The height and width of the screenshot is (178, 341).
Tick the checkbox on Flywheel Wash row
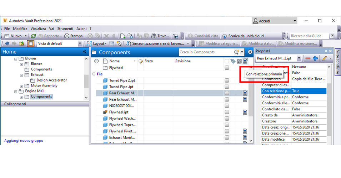[x=227, y=119]
